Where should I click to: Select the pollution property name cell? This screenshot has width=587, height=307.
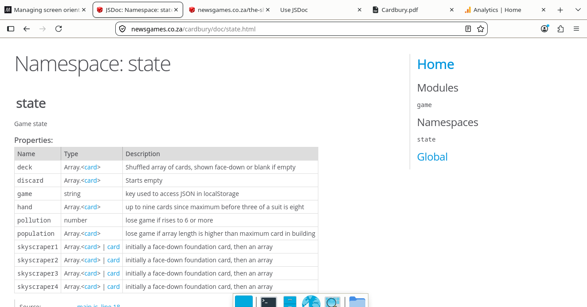[x=38, y=220]
